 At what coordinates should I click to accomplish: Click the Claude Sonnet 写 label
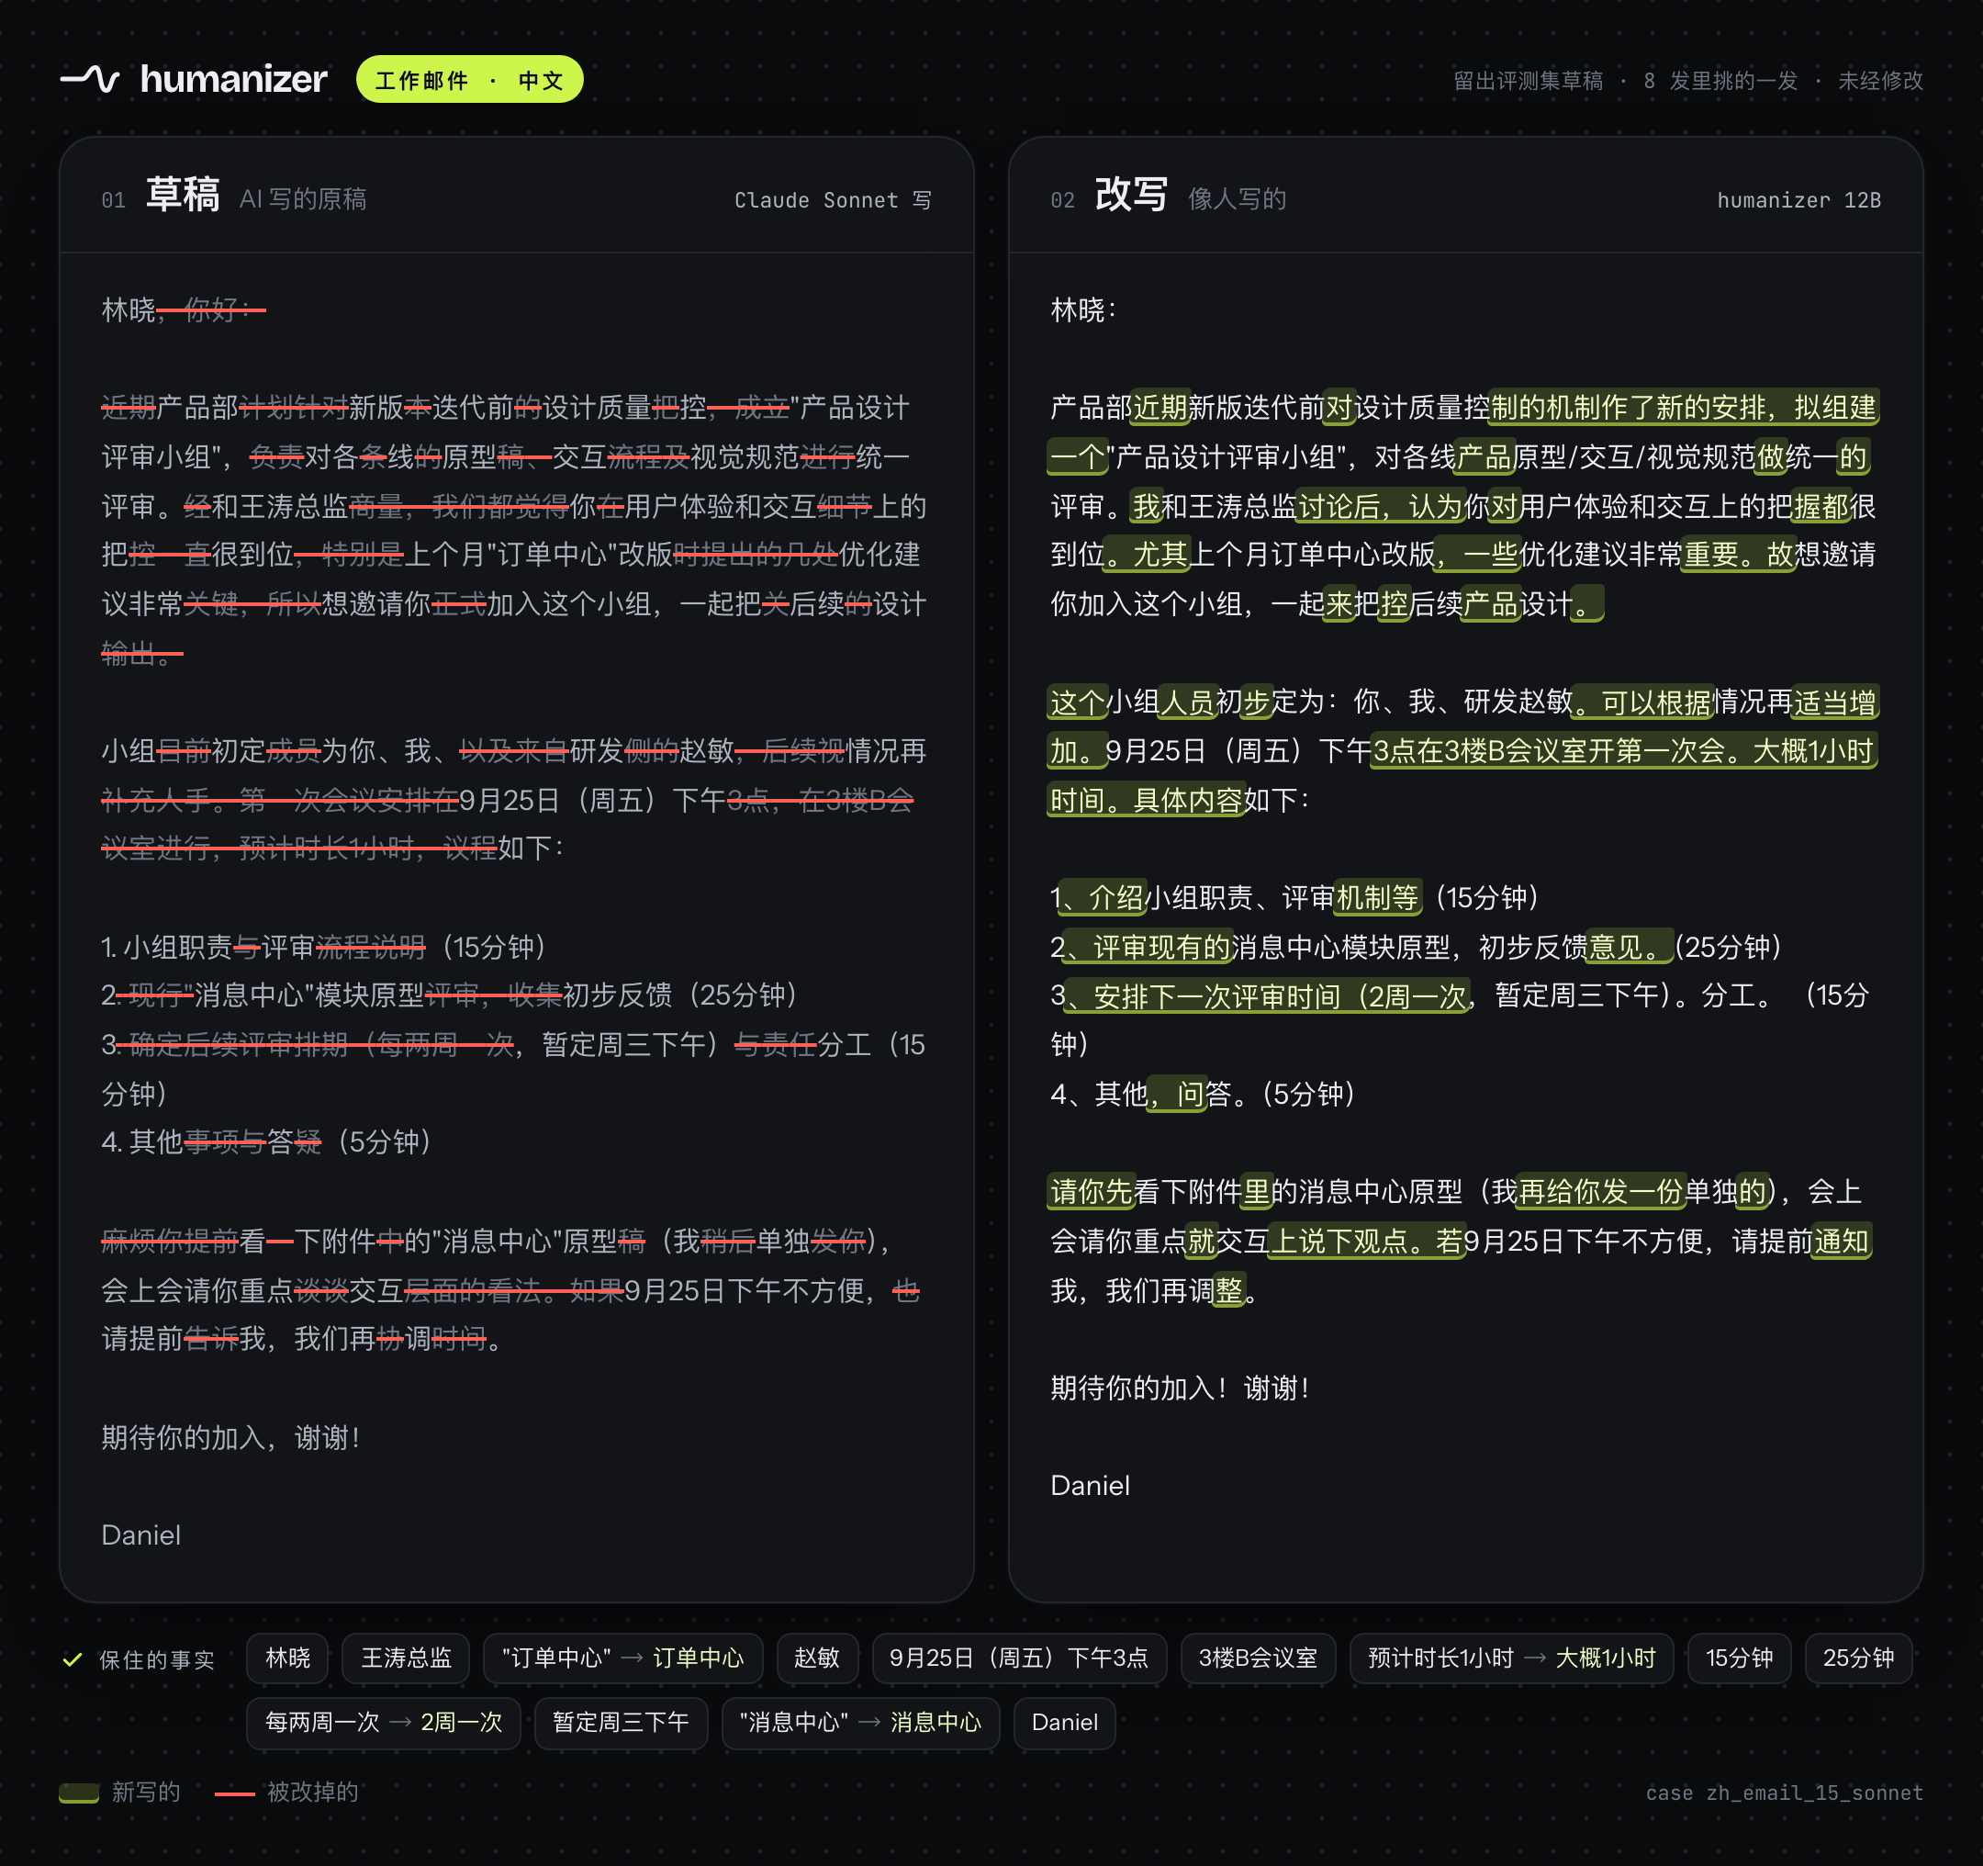point(833,200)
